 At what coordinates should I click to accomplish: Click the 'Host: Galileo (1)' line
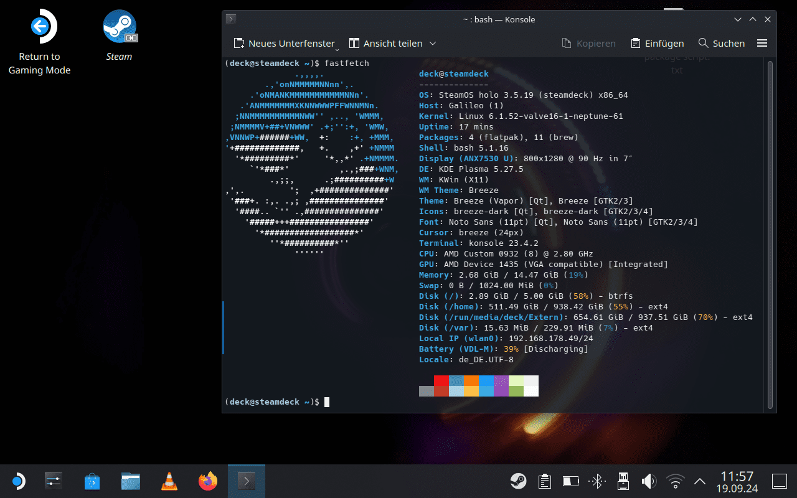[461, 106]
